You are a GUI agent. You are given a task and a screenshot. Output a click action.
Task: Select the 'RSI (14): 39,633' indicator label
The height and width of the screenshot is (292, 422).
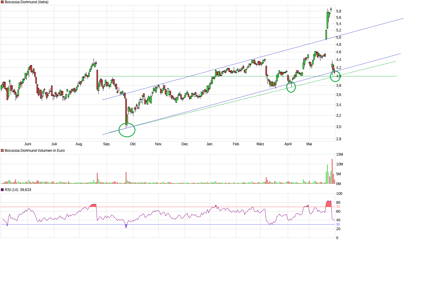click(18, 190)
